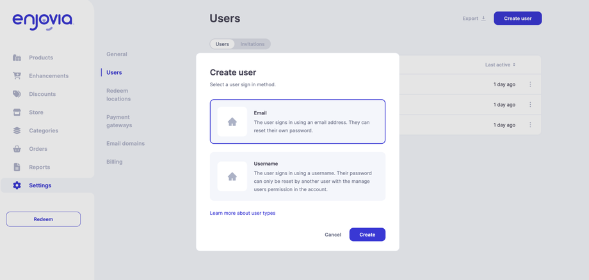Open Learn more about user types link
Screen dimensions: 589x280
pos(243,213)
